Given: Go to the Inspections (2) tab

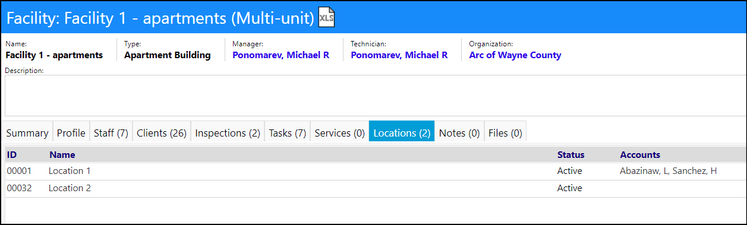Looking at the screenshot, I should tap(228, 133).
